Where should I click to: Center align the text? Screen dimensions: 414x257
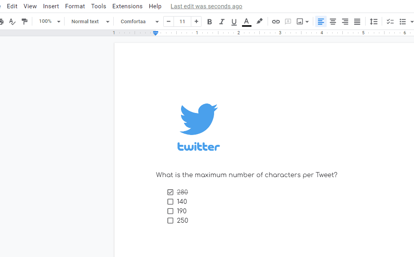tap(333, 22)
